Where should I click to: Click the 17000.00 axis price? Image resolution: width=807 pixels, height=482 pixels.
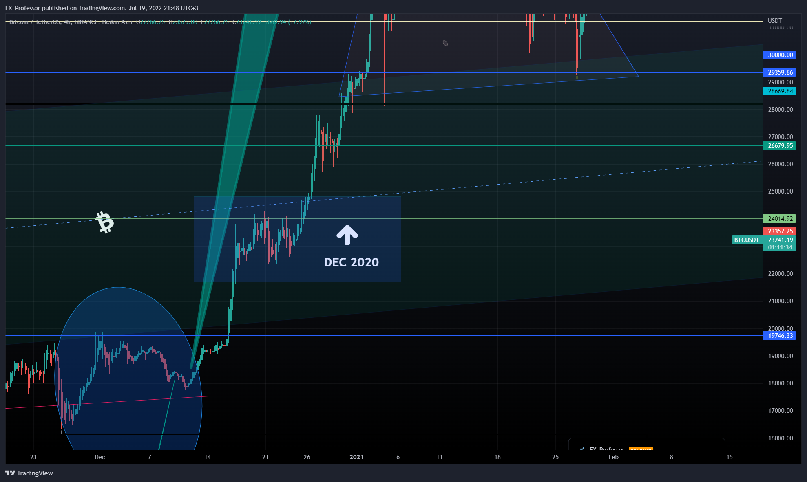click(x=780, y=410)
